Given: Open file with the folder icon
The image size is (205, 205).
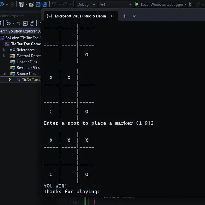Looking at the screenshot, I should [x=31, y=5].
